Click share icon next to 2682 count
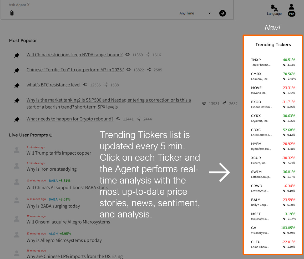304x259 pixels. [224, 103]
